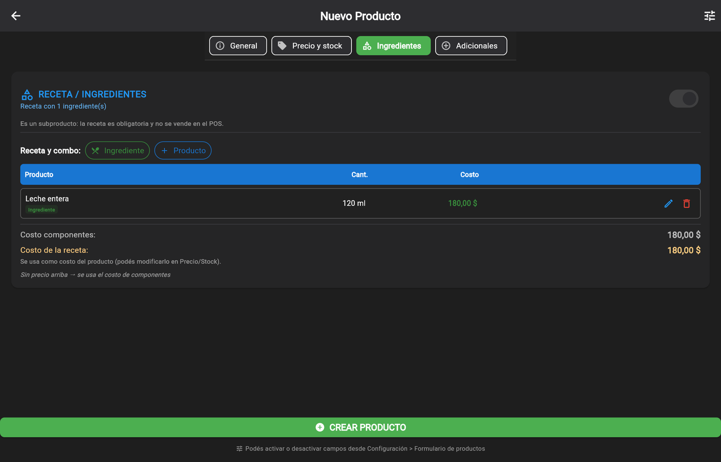This screenshot has width=721, height=462.
Task: Click the subproducto notice text
Action: pos(122,124)
